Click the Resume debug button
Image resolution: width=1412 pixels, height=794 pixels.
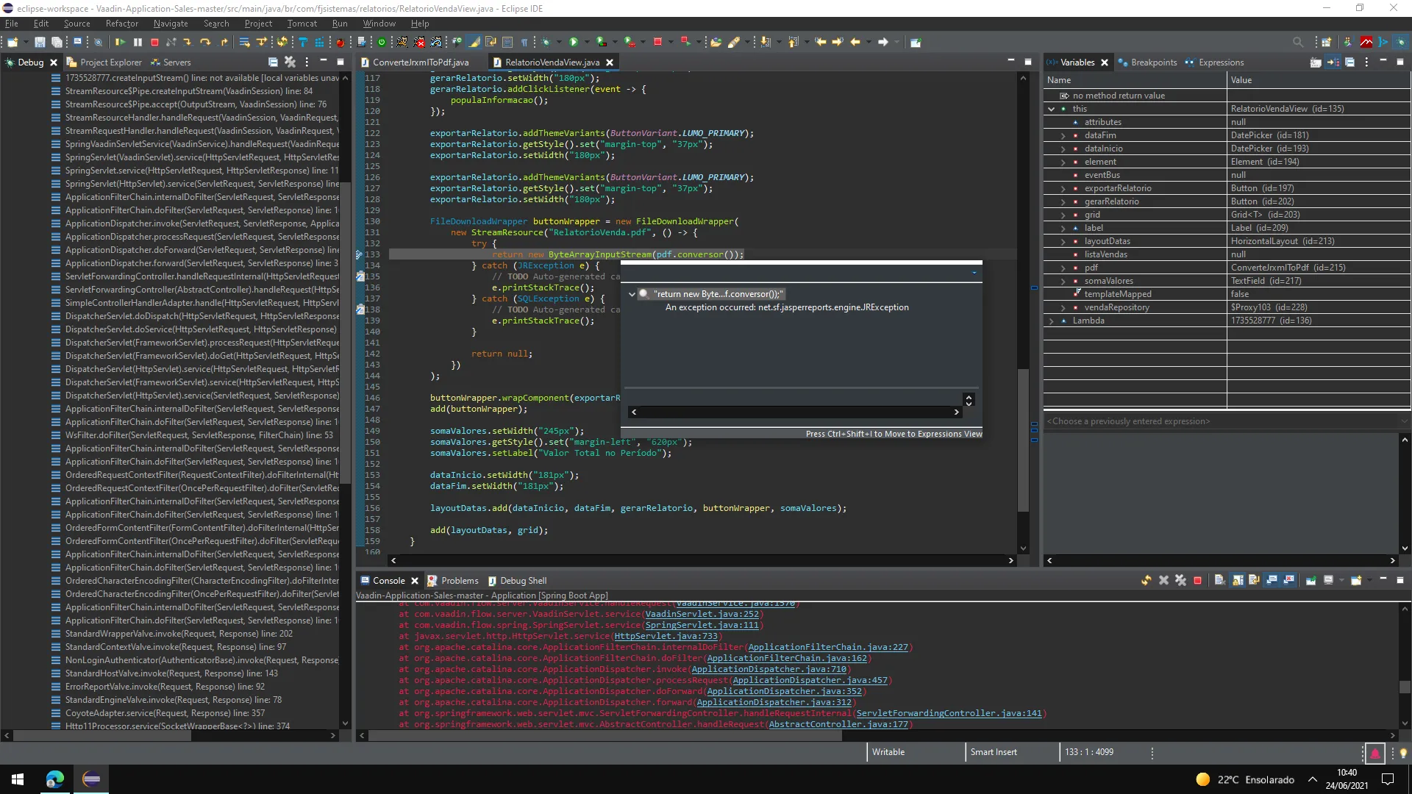click(x=120, y=43)
